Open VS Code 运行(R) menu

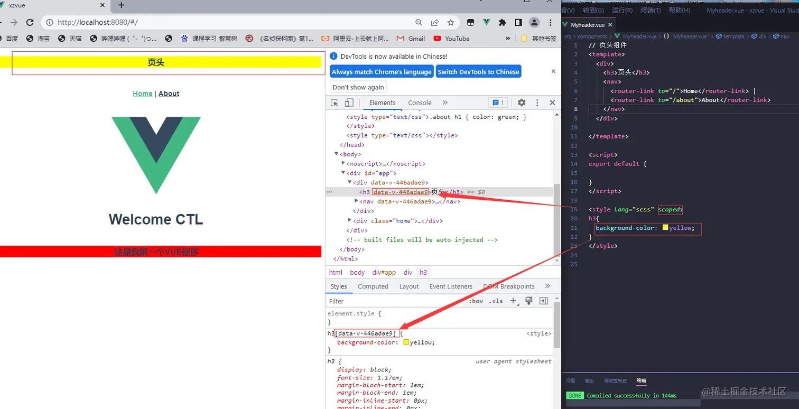[622, 10]
